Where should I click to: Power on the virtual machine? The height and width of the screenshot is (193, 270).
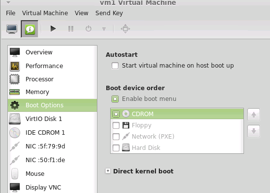pyautogui.click(x=53, y=28)
